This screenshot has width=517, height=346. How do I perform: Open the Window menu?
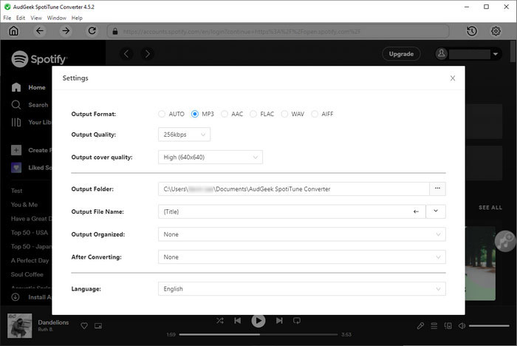pyautogui.click(x=57, y=18)
